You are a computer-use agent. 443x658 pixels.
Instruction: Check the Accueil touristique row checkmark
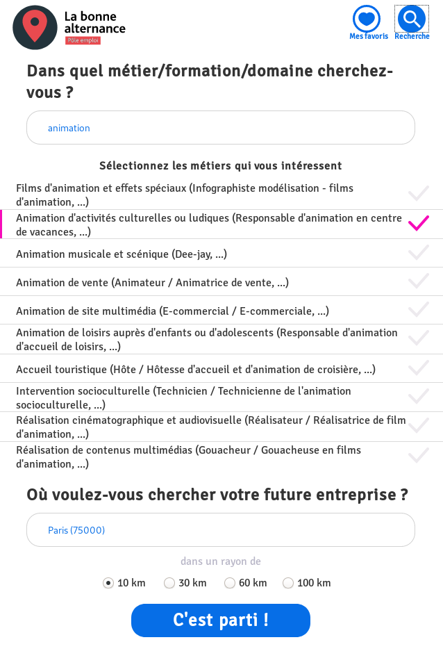coord(418,368)
